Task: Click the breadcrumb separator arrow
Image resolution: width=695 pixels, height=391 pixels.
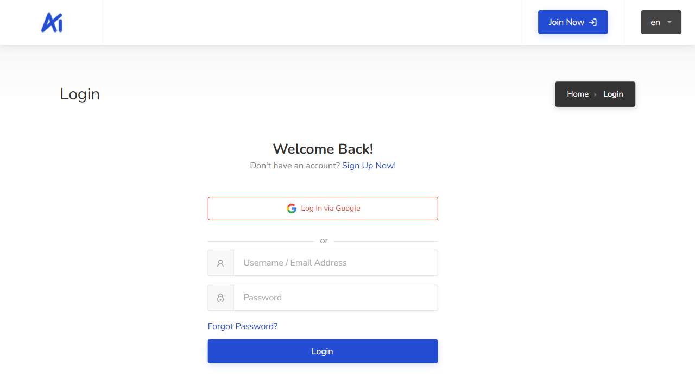Action: 596,94
